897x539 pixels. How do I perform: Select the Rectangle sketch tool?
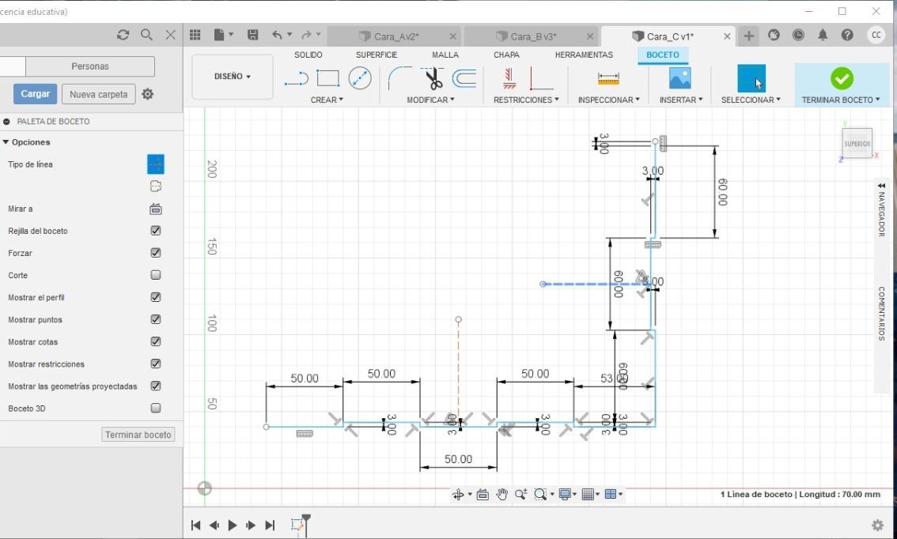coord(327,78)
